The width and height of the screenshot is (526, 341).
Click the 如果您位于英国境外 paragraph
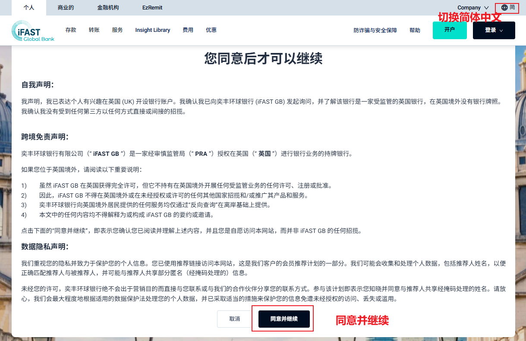82,169
